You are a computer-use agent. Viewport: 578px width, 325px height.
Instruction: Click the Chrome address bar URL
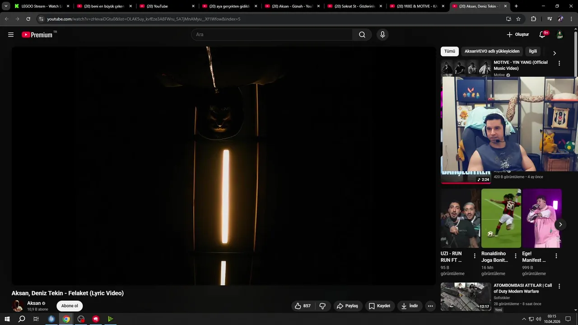click(144, 19)
